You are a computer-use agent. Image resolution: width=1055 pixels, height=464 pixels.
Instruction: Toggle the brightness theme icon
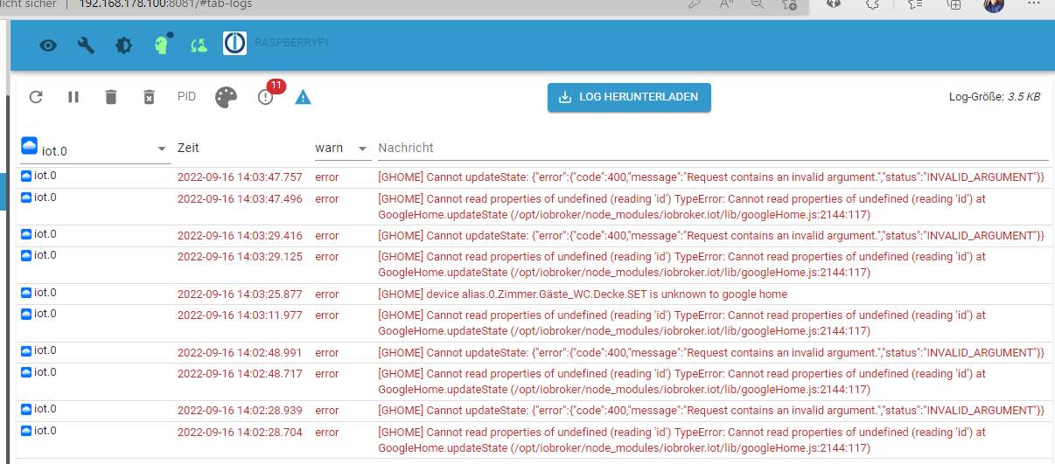(x=123, y=45)
